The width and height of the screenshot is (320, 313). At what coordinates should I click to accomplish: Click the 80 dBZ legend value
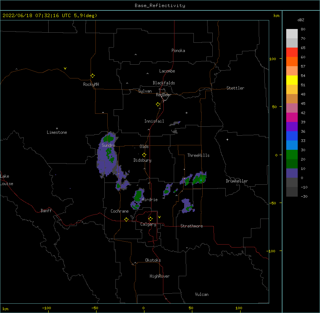click(x=303, y=29)
